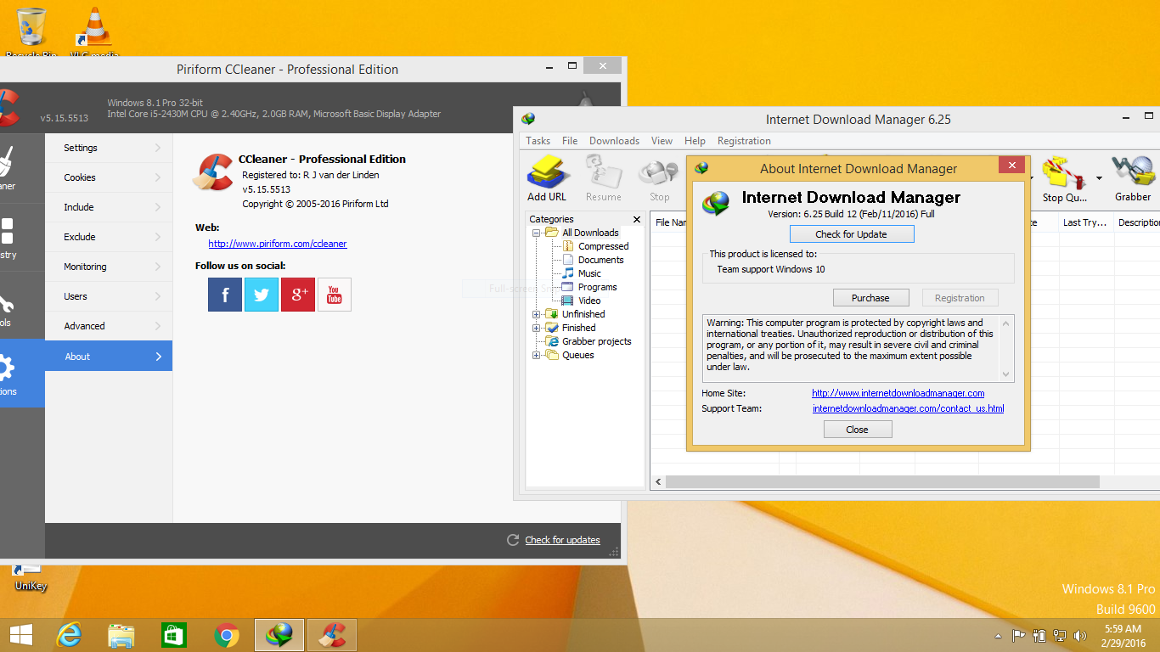Click the VLC media player desktop icon
This screenshot has height=652, width=1160.
click(x=94, y=32)
